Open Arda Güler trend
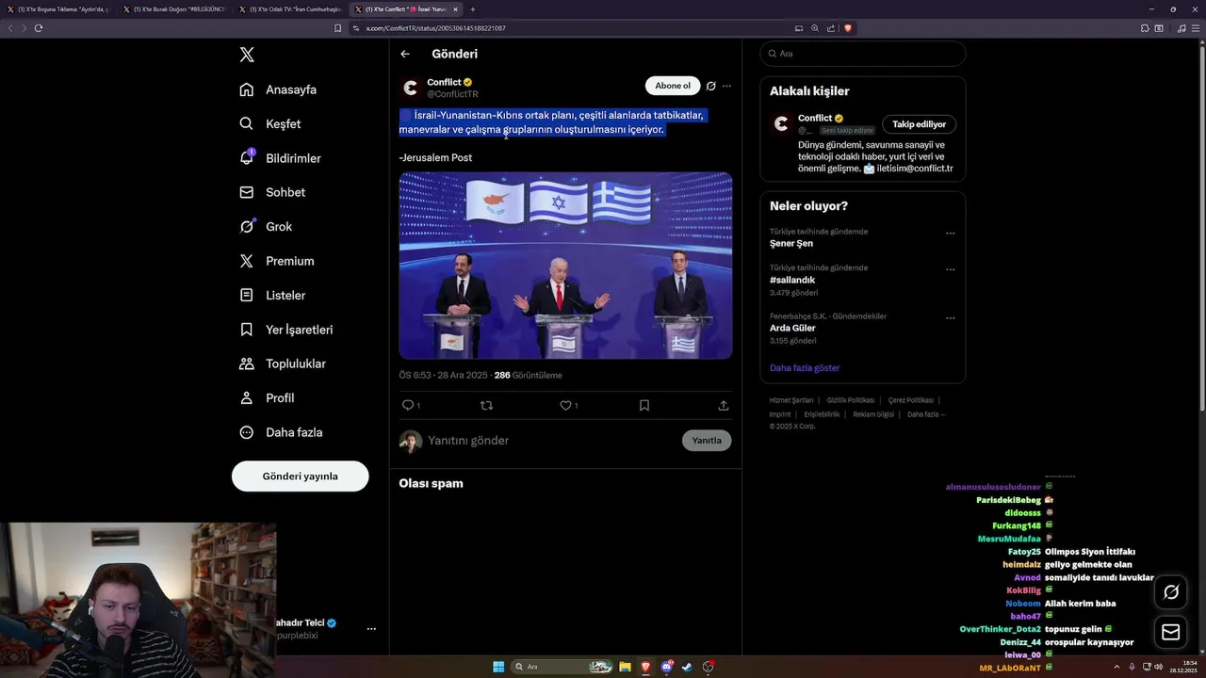This screenshot has height=678, width=1206. tap(792, 328)
